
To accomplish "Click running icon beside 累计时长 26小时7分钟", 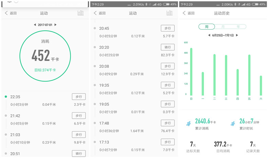I will point(233,124).
